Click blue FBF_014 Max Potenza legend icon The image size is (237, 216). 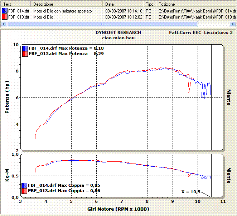pyautogui.click(x=25, y=48)
